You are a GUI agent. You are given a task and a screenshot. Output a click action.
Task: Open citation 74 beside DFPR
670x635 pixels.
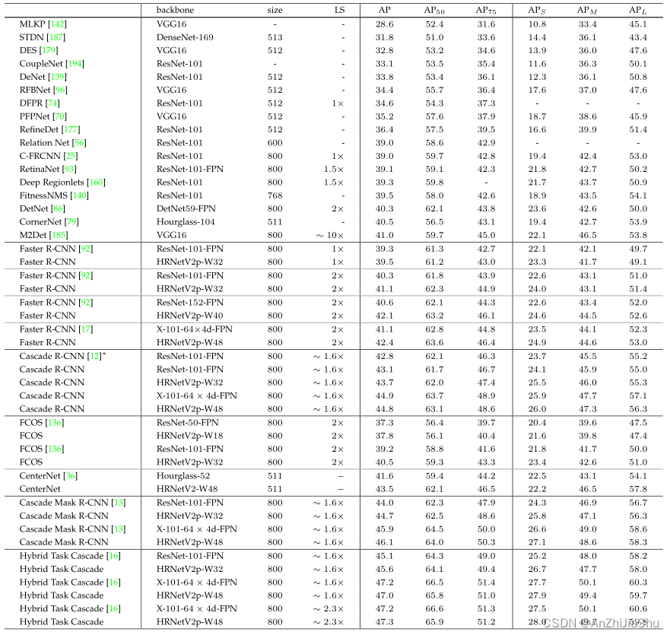pyautogui.click(x=52, y=103)
